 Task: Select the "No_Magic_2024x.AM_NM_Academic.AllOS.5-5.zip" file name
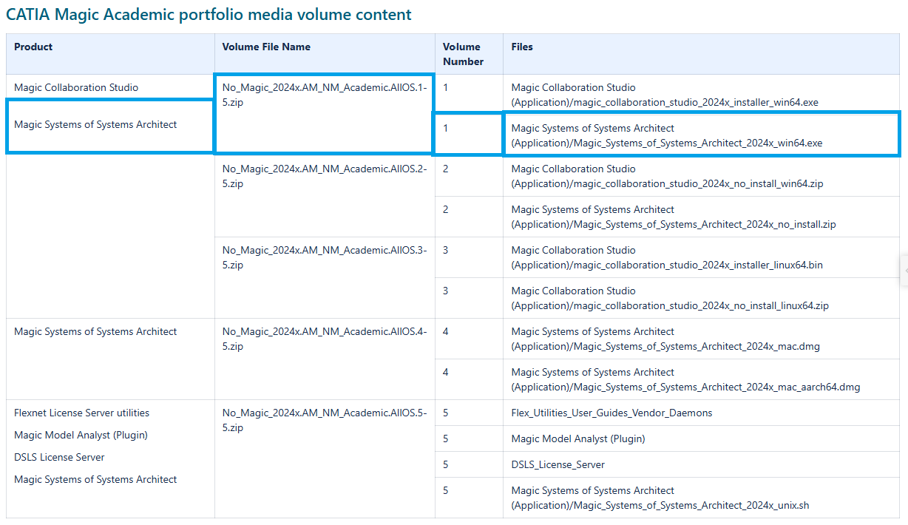(x=324, y=420)
